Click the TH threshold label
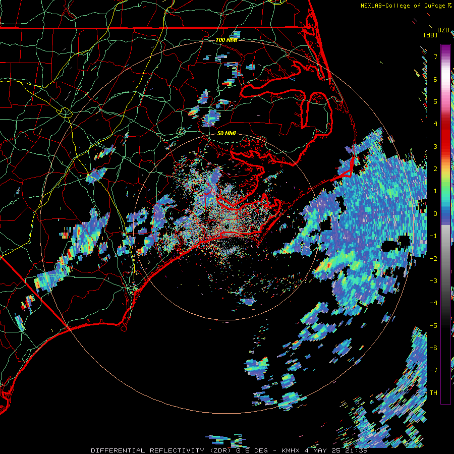 [x=433, y=392]
